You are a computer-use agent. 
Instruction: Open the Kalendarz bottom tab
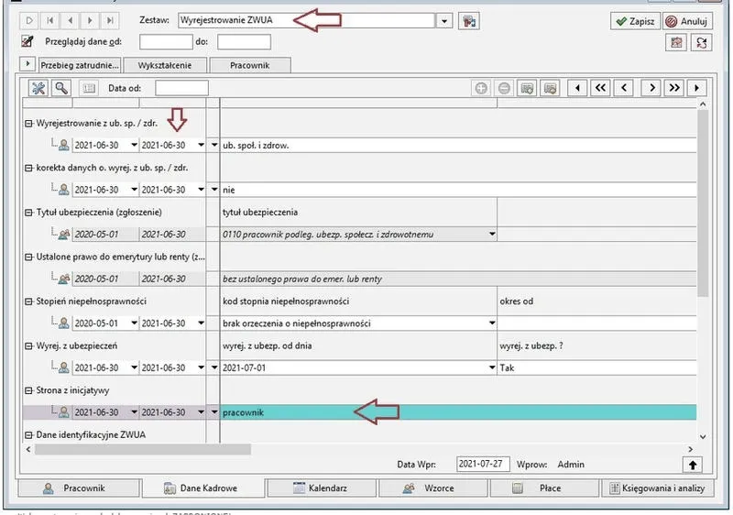pos(322,488)
